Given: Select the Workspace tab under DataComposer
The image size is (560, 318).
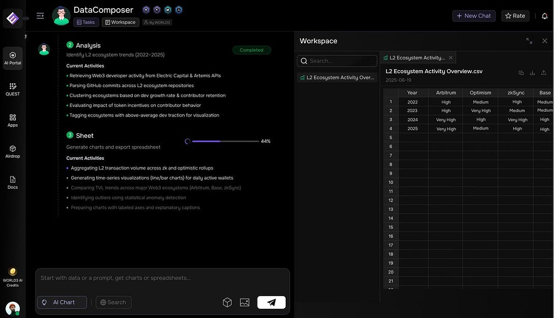Looking at the screenshot, I should pos(121,22).
